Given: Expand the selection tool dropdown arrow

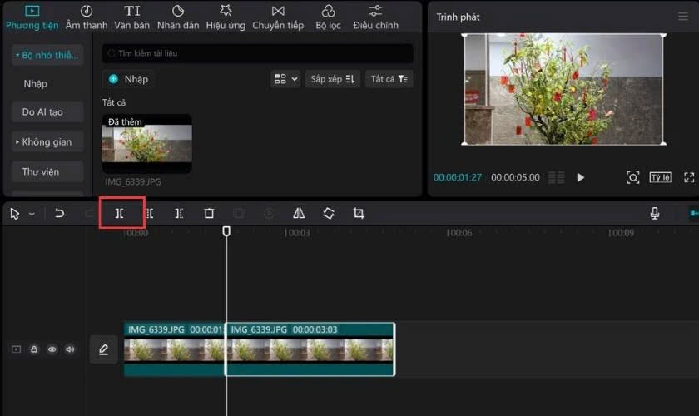Looking at the screenshot, I should tap(32, 214).
